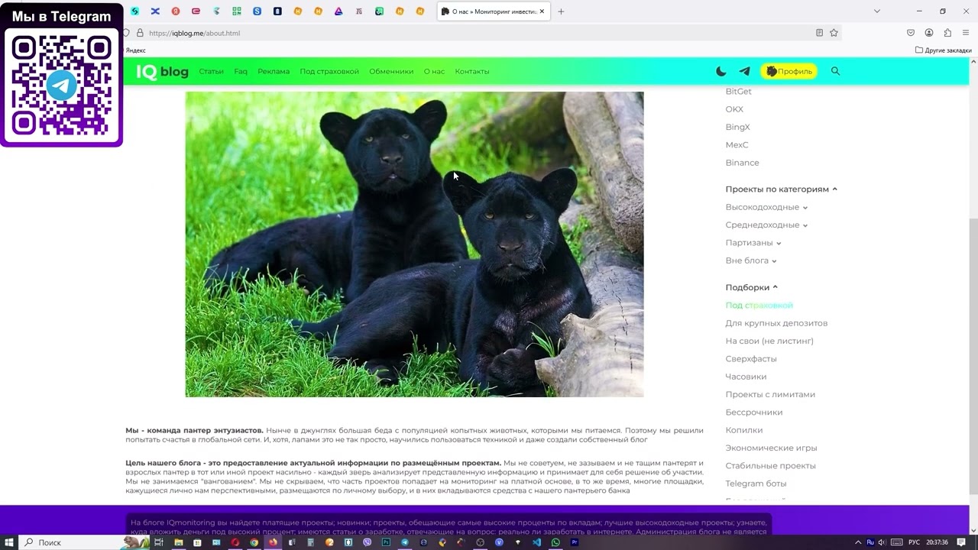
Task: Open the Реклама menu item
Action: pos(274,71)
